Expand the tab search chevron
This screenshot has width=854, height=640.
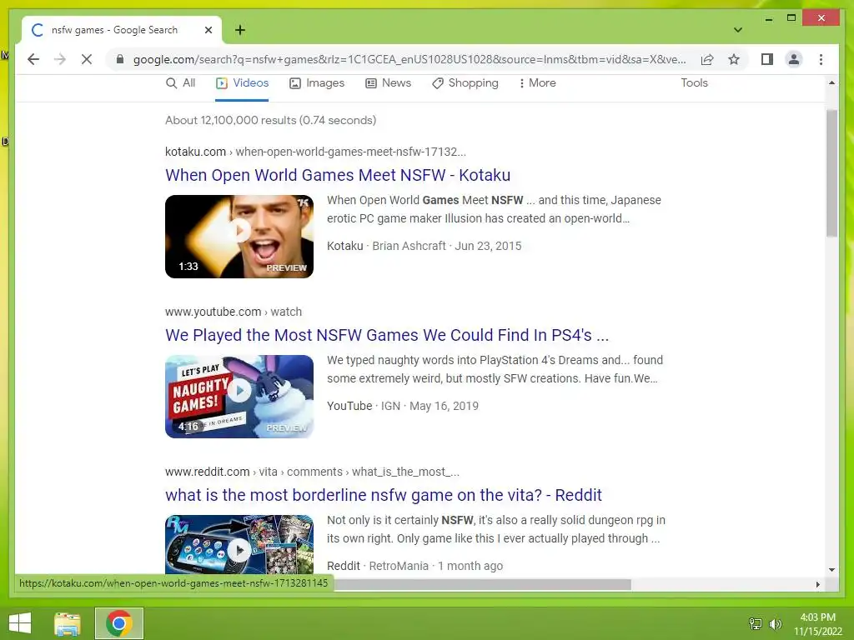pos(738,30)
